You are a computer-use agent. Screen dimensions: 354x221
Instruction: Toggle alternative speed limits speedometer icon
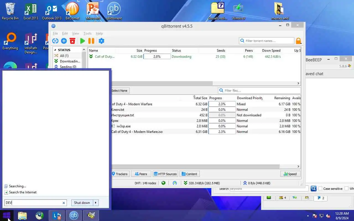(175, 183)
